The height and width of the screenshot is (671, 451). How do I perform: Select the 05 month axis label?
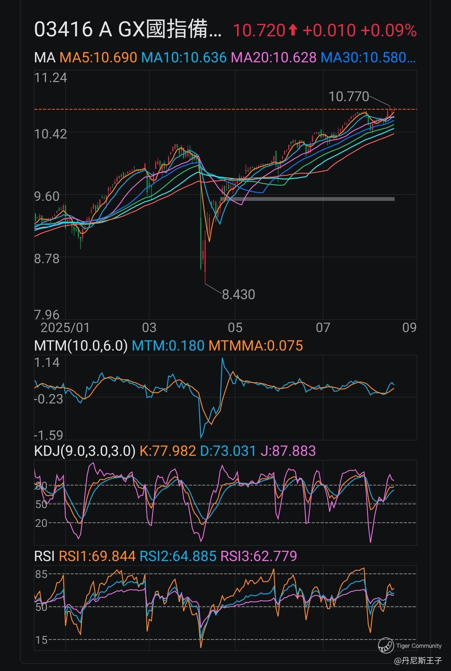pos(235,328)
